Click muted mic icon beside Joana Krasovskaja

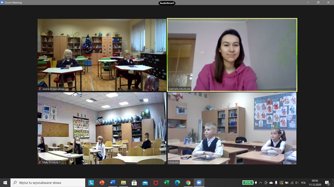(39, 89)
